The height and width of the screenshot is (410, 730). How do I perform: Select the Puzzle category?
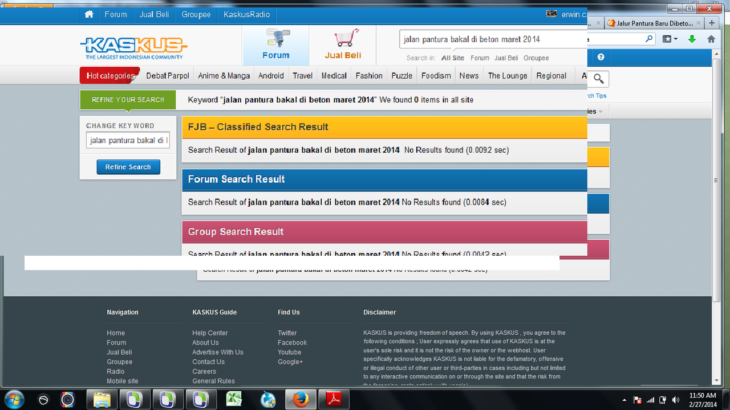402,76
